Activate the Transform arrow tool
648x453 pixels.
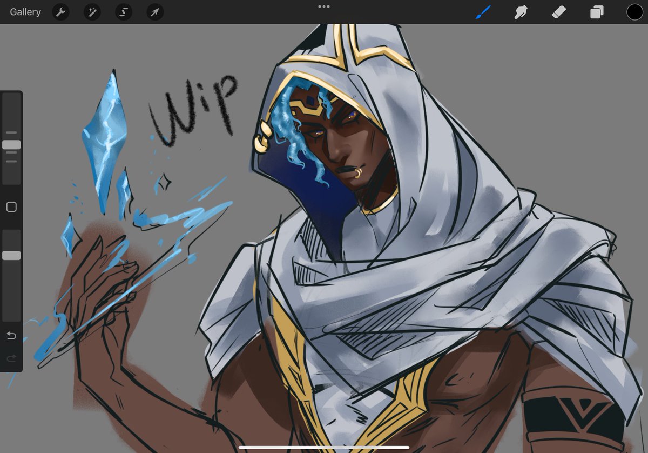[x=155, y=12]
